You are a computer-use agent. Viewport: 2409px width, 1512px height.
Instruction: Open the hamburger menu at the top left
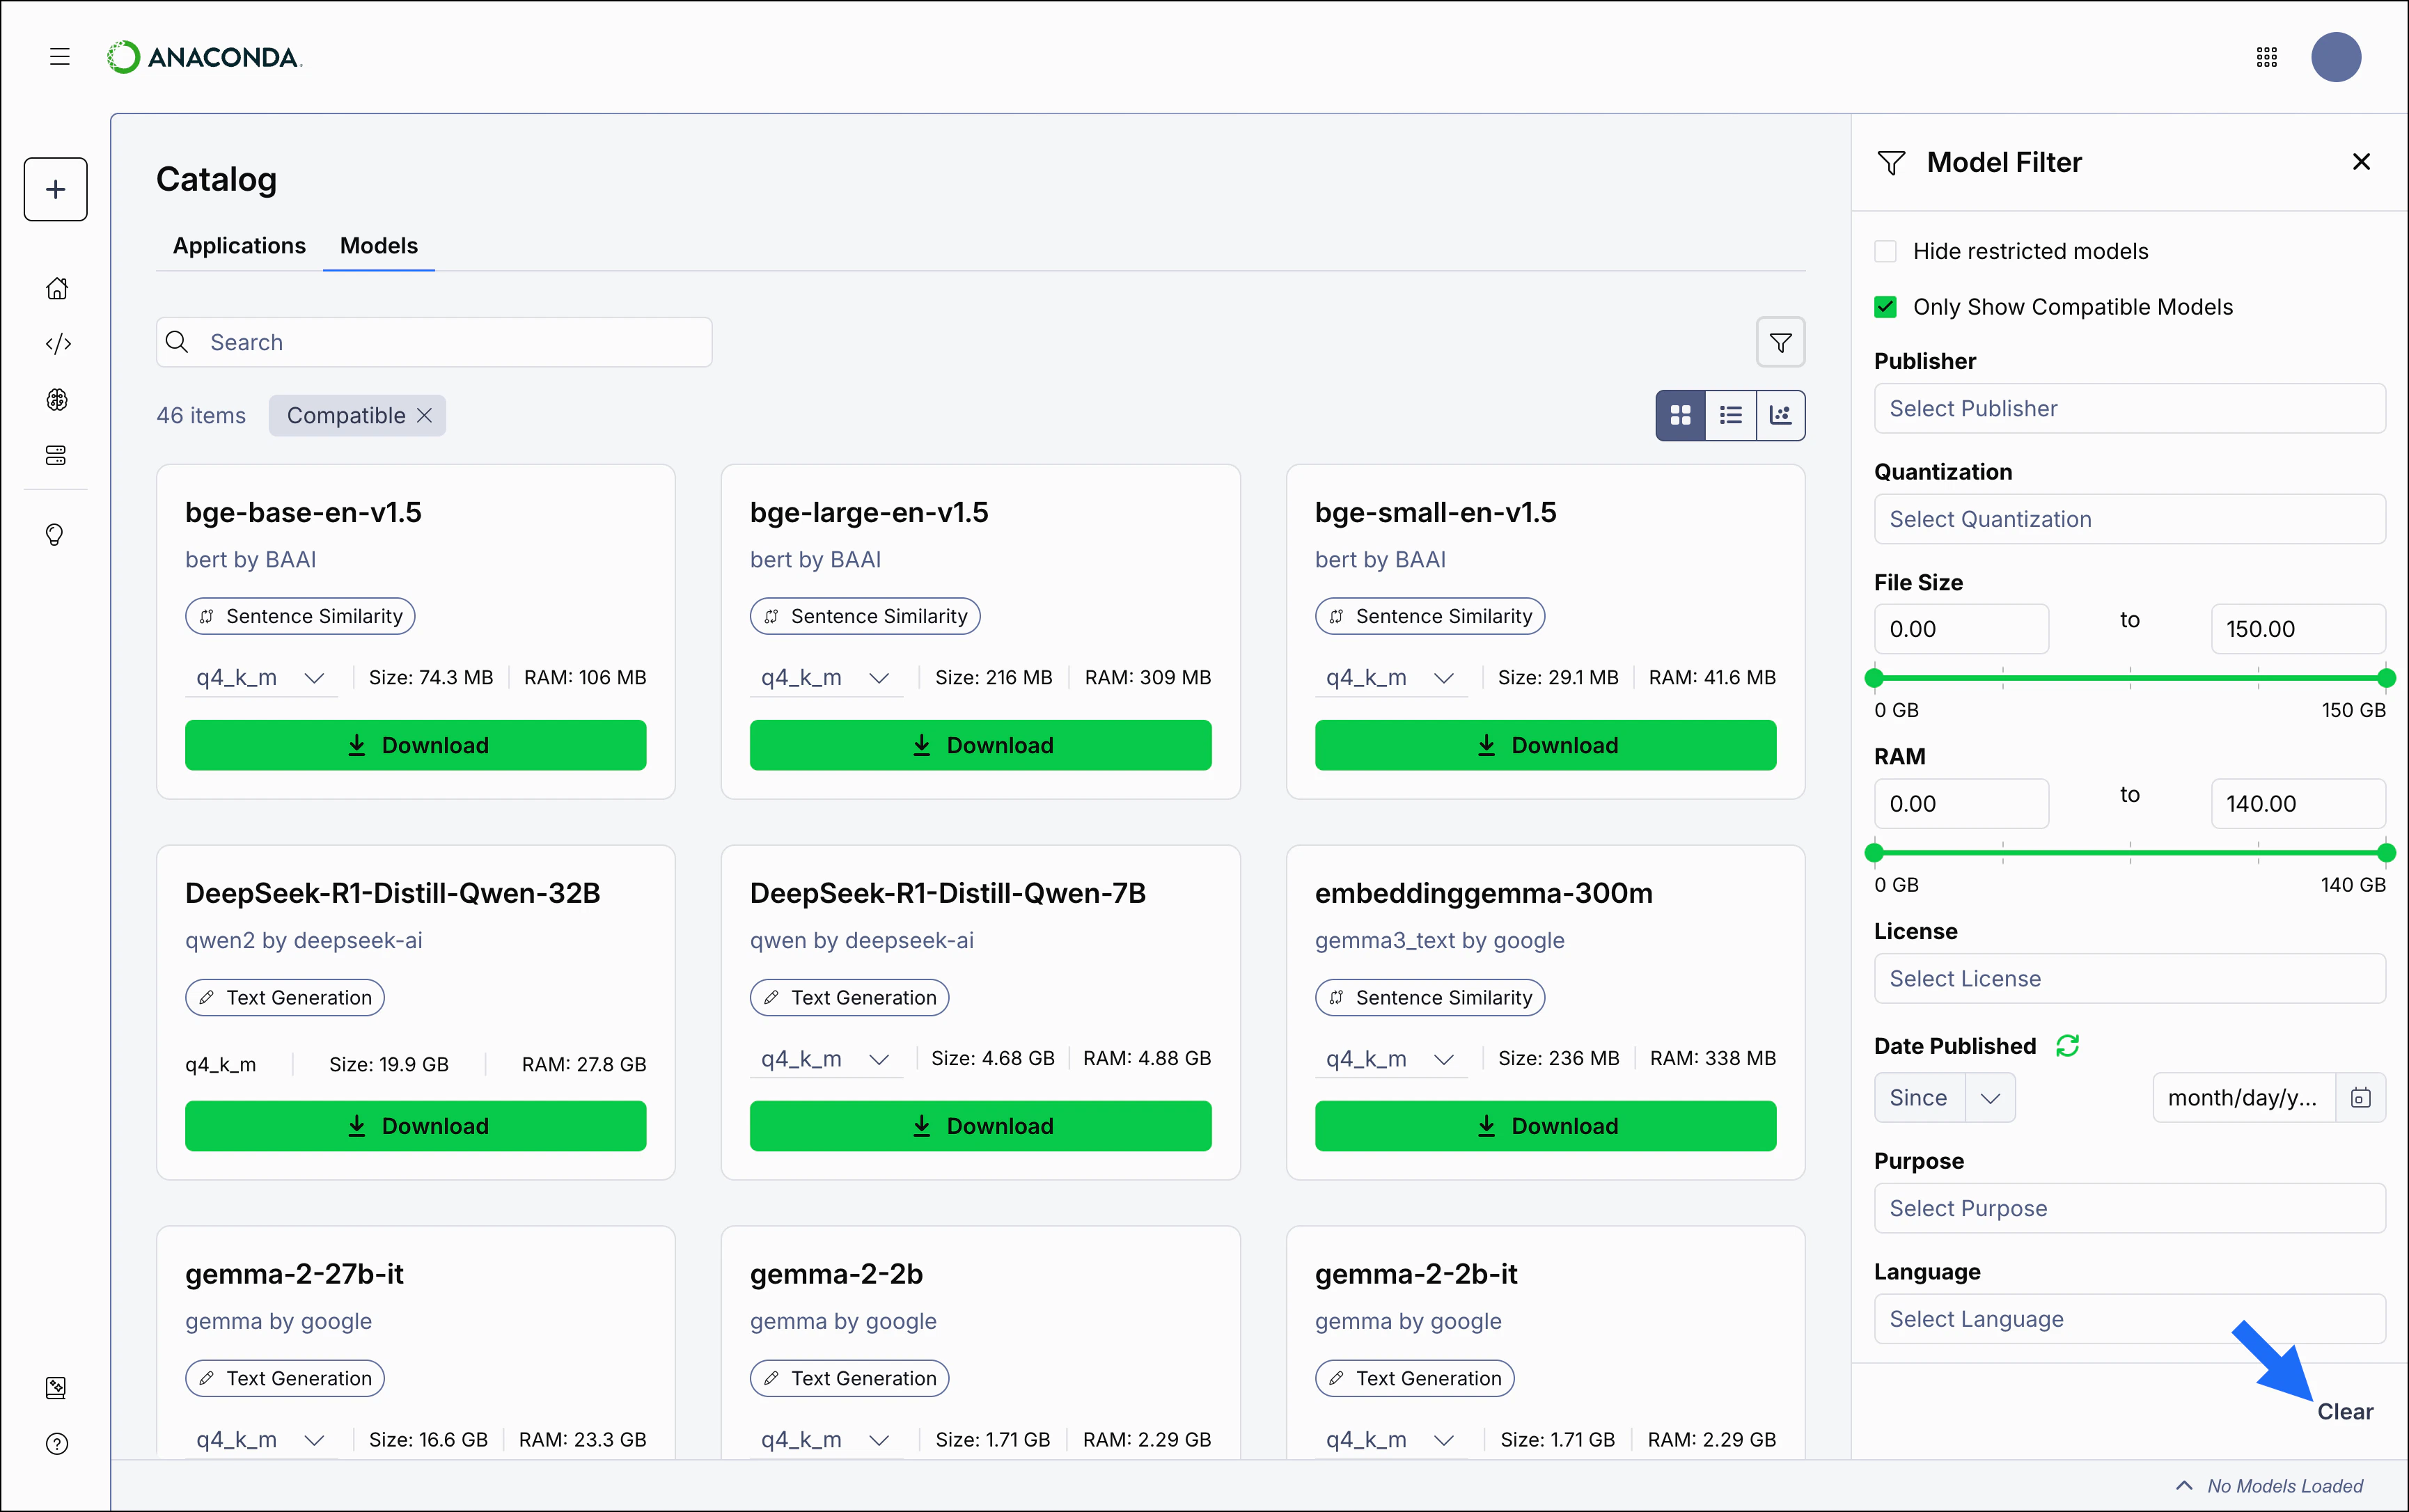(59, 57)
